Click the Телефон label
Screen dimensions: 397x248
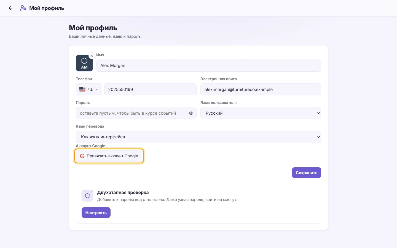point(84,79)
